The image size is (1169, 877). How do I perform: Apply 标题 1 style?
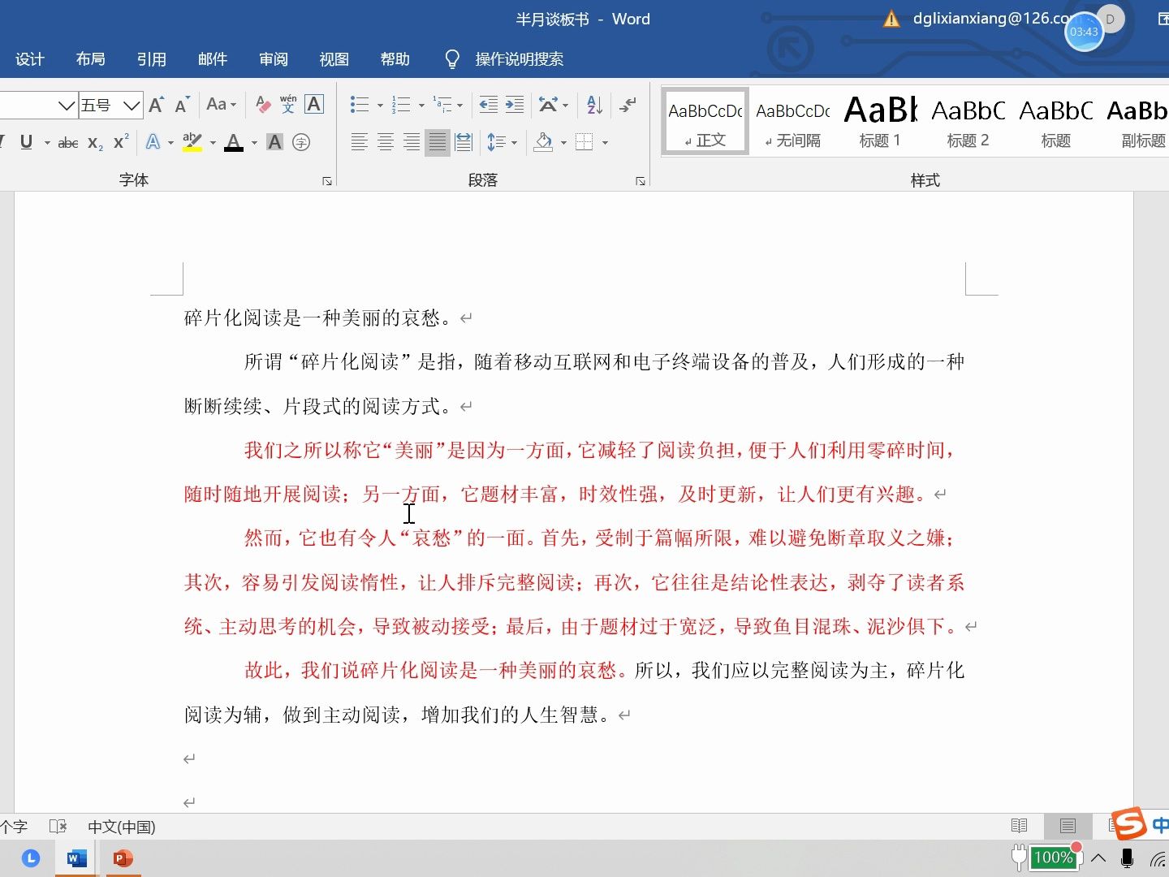[x=881, y=122]
